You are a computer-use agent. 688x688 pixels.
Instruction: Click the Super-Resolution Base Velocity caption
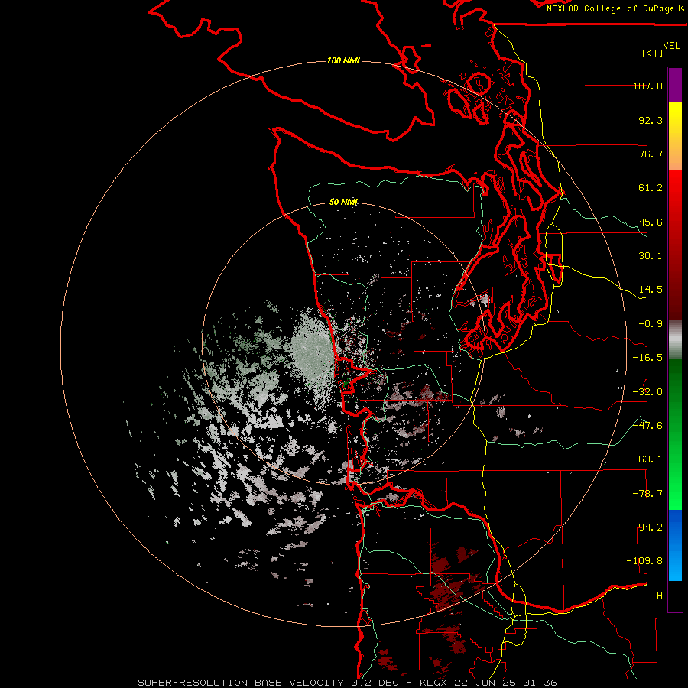coord(348,683)
